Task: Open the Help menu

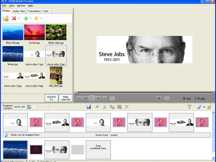Action: [x=31, y=6]
